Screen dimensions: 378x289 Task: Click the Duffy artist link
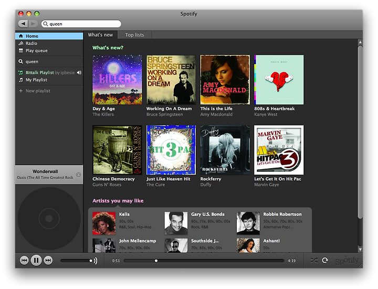206,184
